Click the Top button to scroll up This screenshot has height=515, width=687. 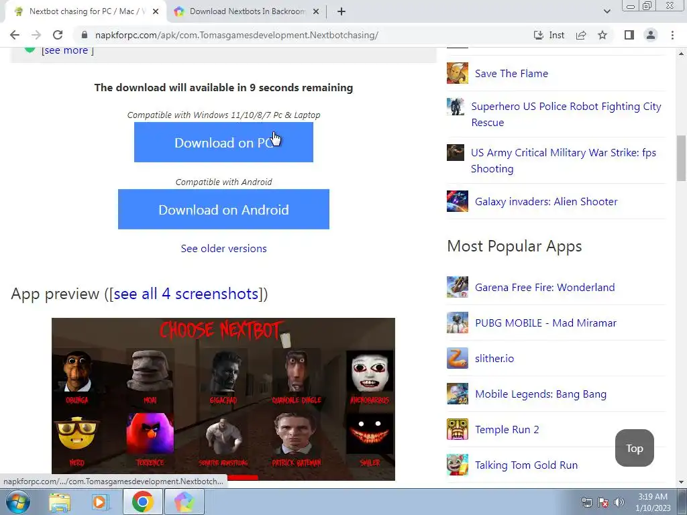click(635, 448)
